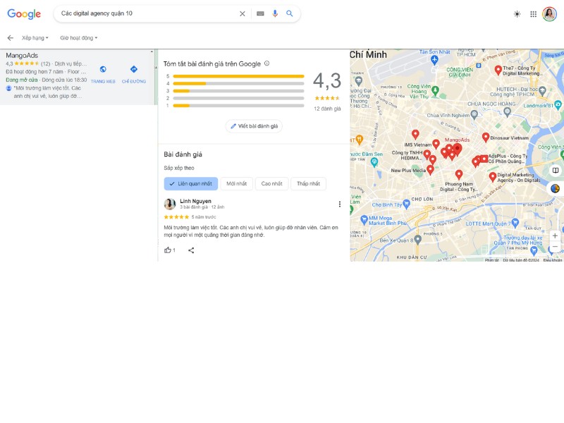Open the account profile avatar
This screenshot has height=423, width=564.
[550, 14]
